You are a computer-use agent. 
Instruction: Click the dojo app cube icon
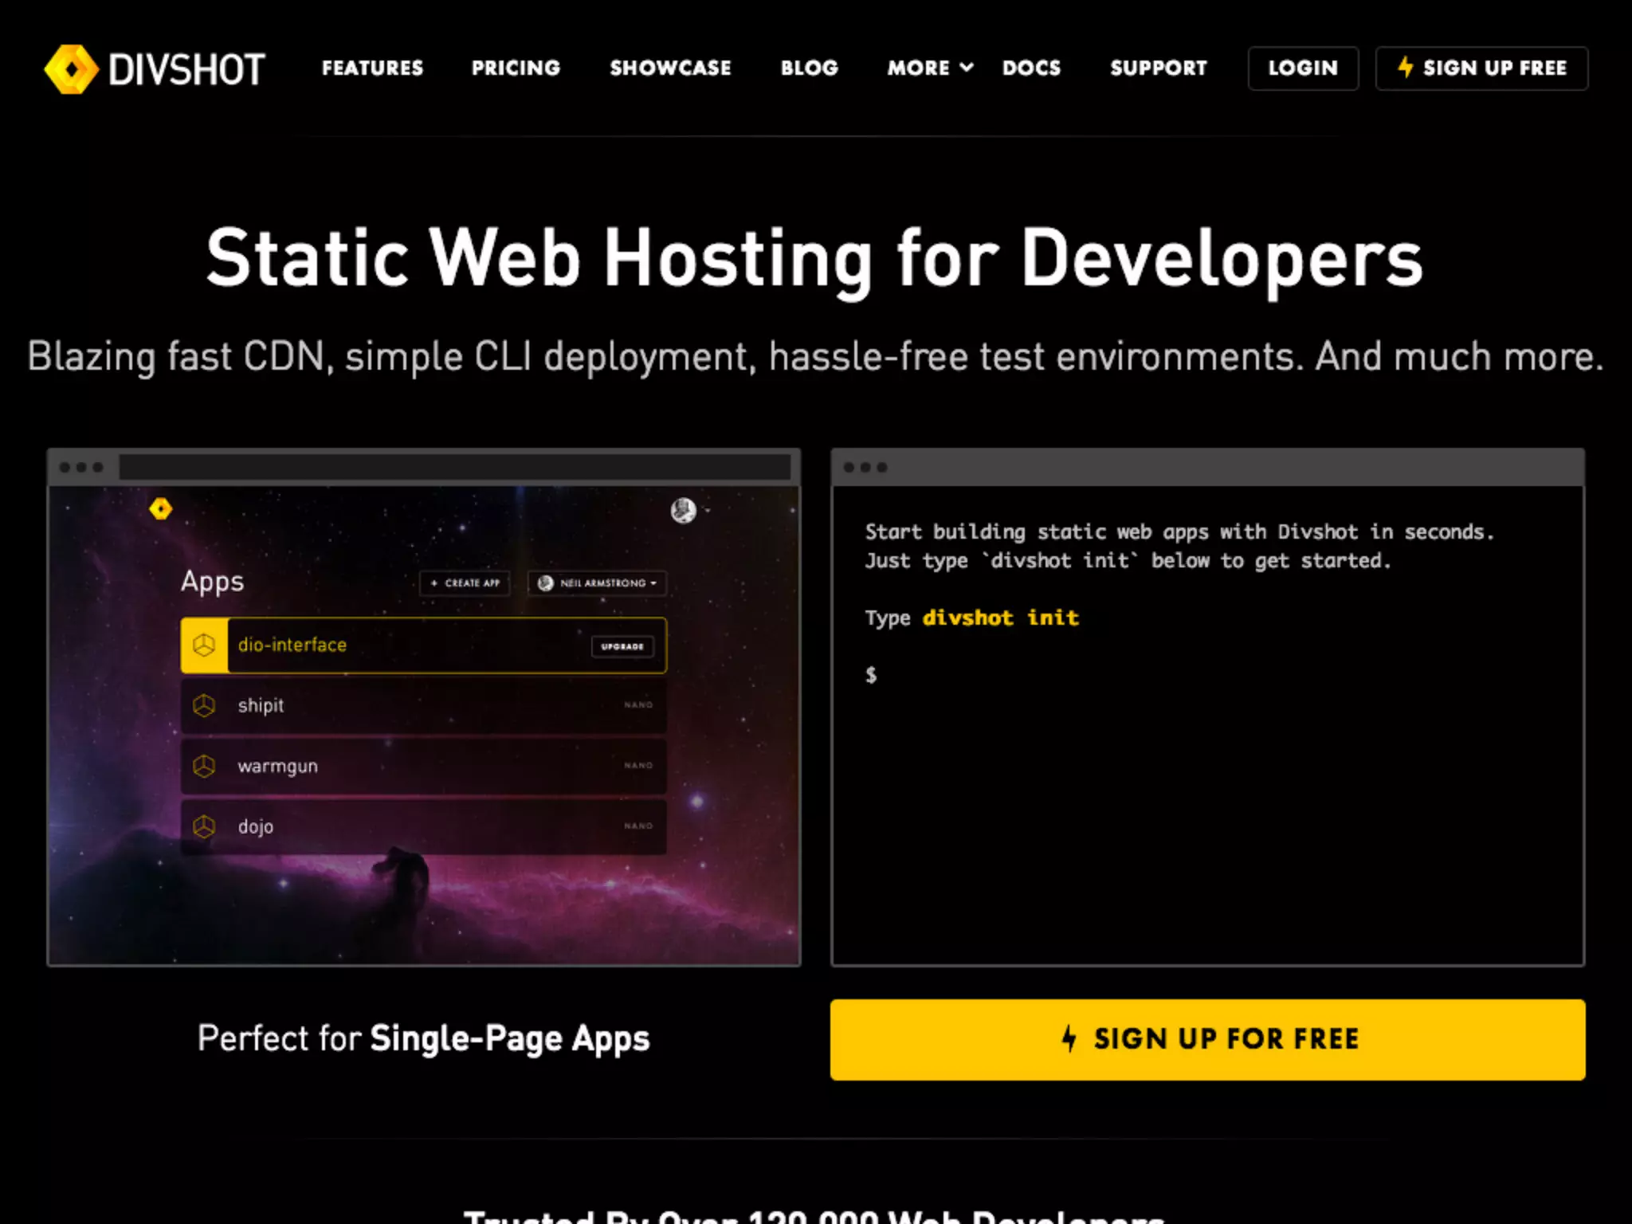tap(204, 826)
